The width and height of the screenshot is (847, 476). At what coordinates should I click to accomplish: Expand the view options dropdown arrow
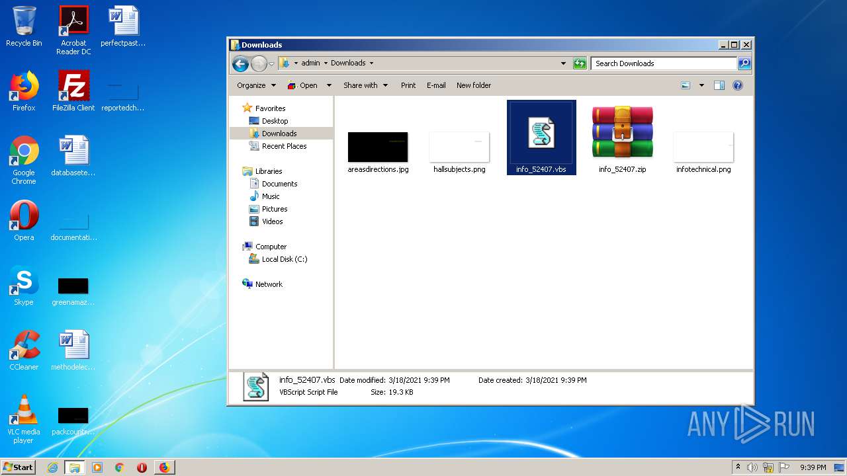701,85
